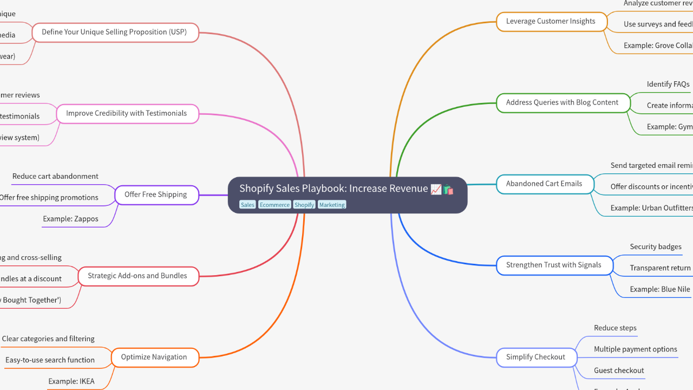Select Address Queries with Blog Content node
693x390 pixels.
tap(563, 102)
